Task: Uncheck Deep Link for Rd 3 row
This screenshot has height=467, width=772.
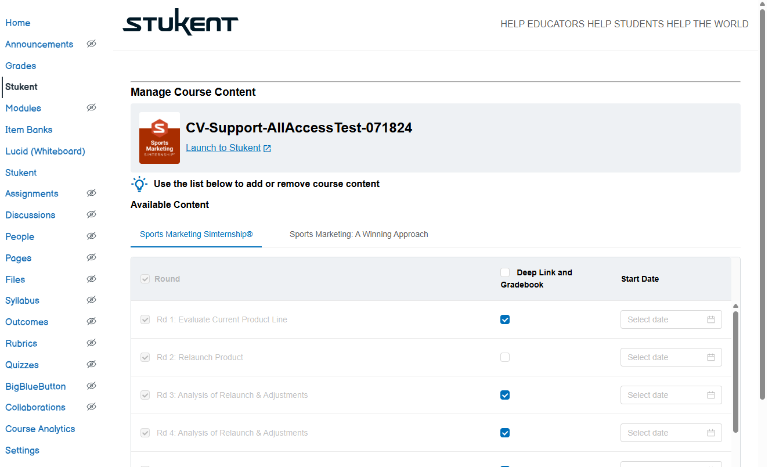Action: [505, 395]
